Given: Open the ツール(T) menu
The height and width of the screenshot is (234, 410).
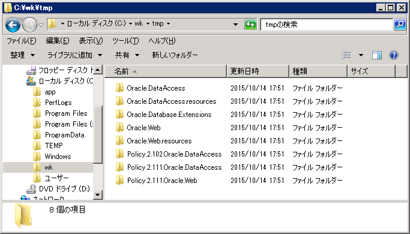Looking at the screenshot, I should pyautogui.click(x=125, y=41).
